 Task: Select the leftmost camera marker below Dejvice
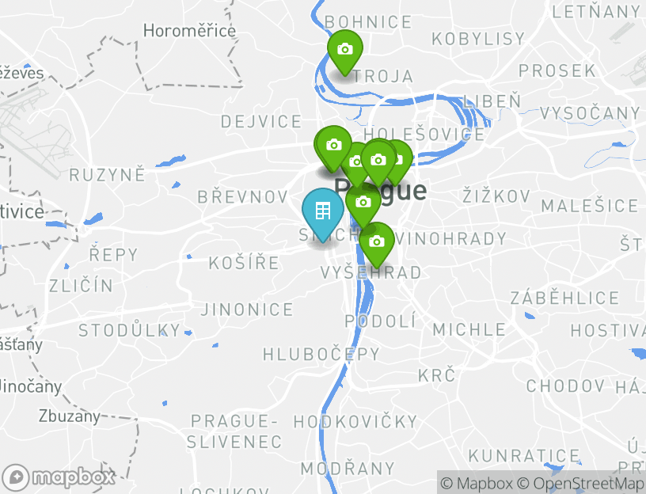click(333, 147)
